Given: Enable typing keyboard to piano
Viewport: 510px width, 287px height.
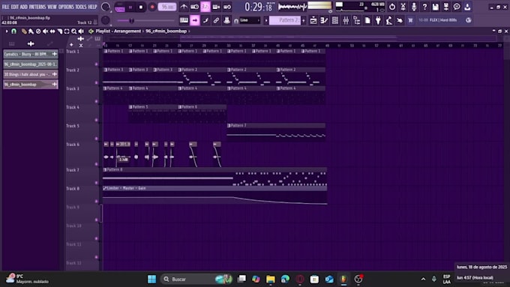Looking at the screenshot, I should (184, 20).
